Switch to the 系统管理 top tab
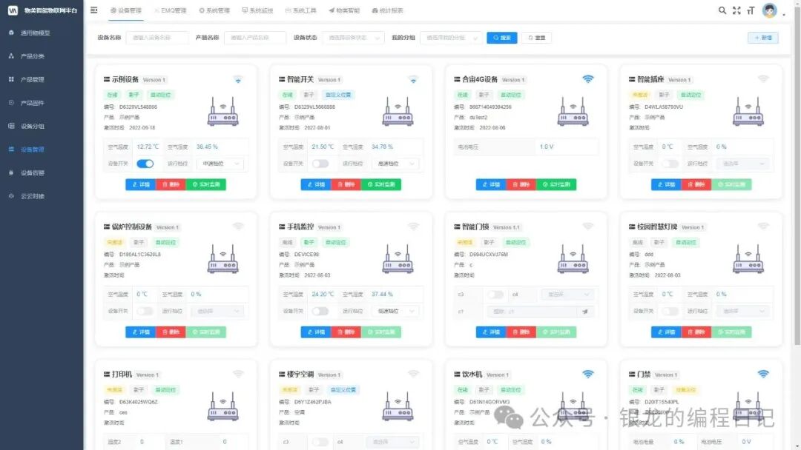 click(x=214, y=10)
